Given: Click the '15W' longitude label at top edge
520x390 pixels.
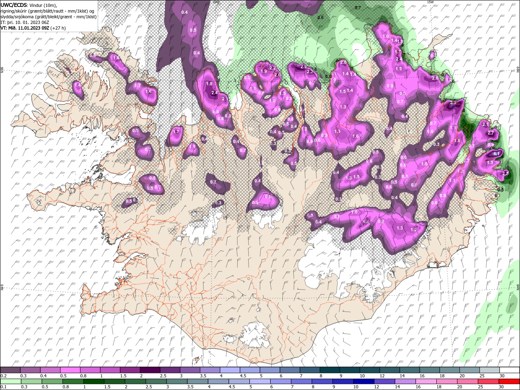Looking at the screenshot, I should coord(430,2).
